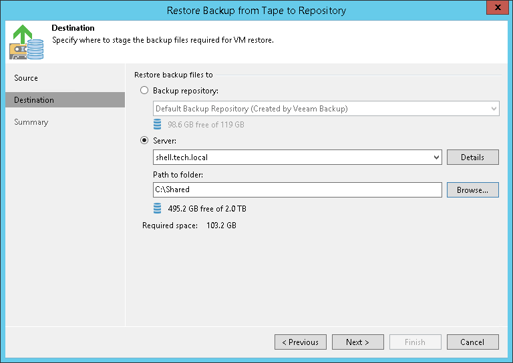Click the server free space disk icon

tap(158, 208)
